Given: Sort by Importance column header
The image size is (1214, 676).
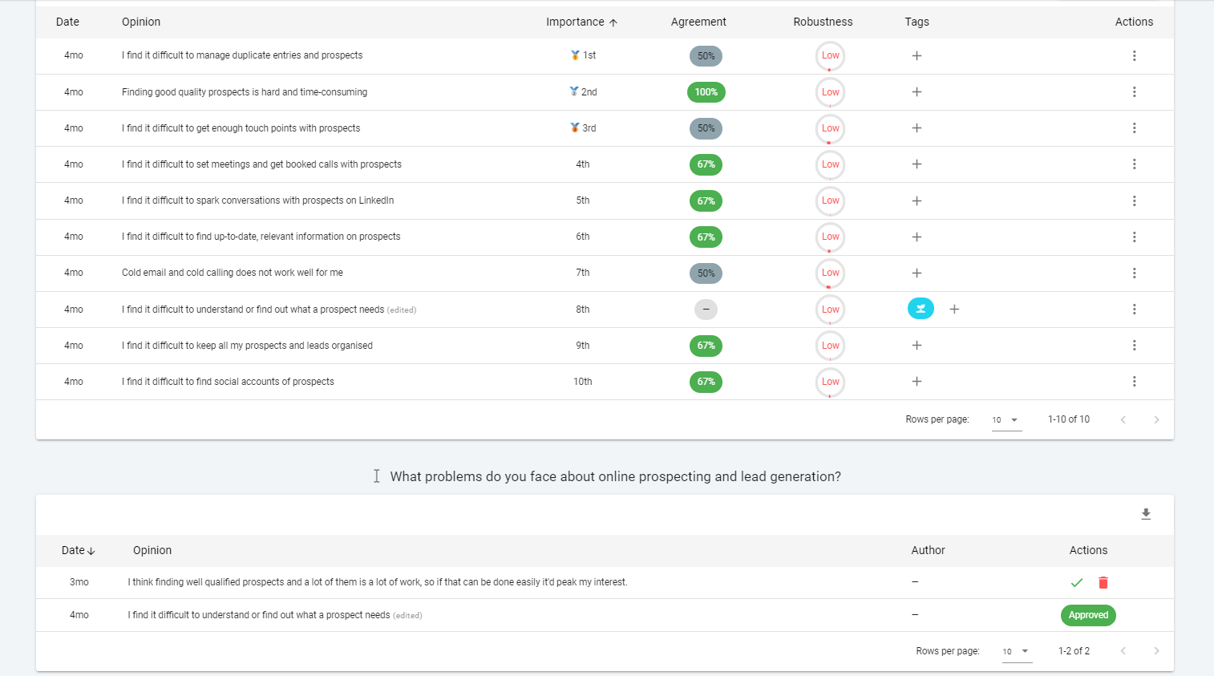Looking at the screenshot, I should [581, 22].
